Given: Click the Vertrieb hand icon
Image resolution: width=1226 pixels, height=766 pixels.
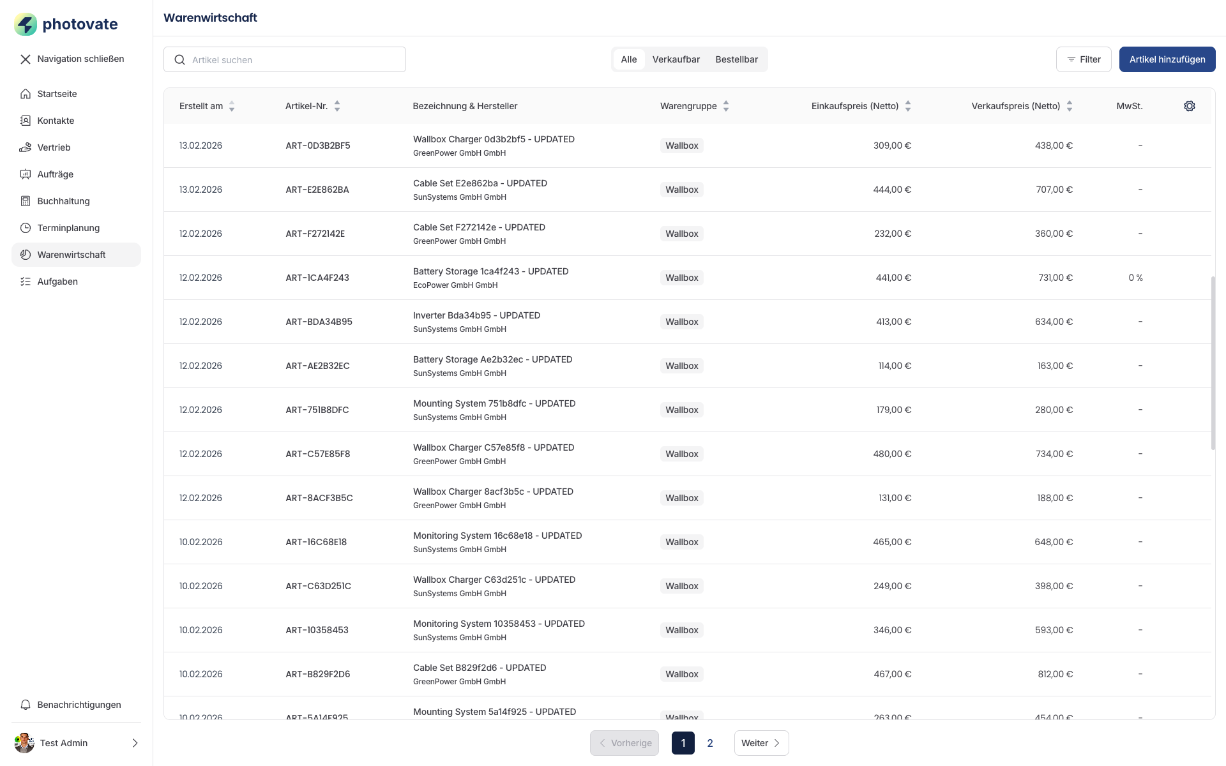Looking at the screenshot, I should [x=26, y=147].
